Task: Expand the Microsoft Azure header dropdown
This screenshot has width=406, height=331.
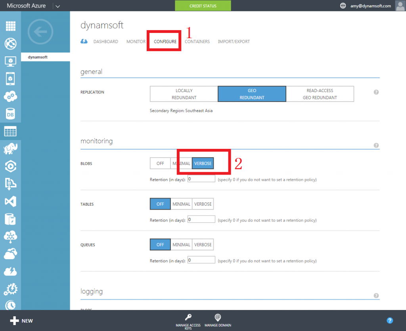Action: click(57, 6)
